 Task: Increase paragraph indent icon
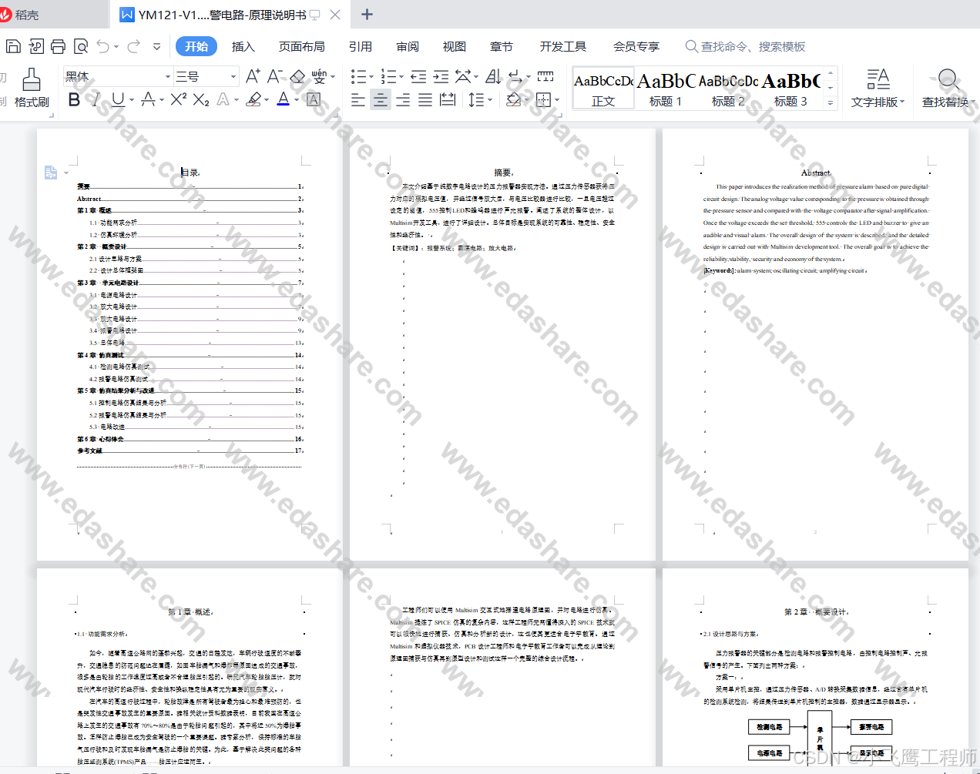click(x=441, y=76)
